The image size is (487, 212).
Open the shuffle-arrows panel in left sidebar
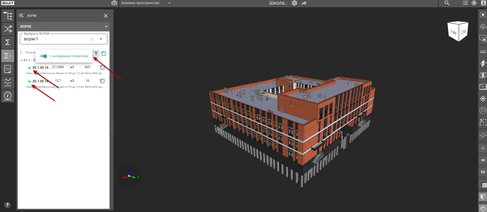8,29
